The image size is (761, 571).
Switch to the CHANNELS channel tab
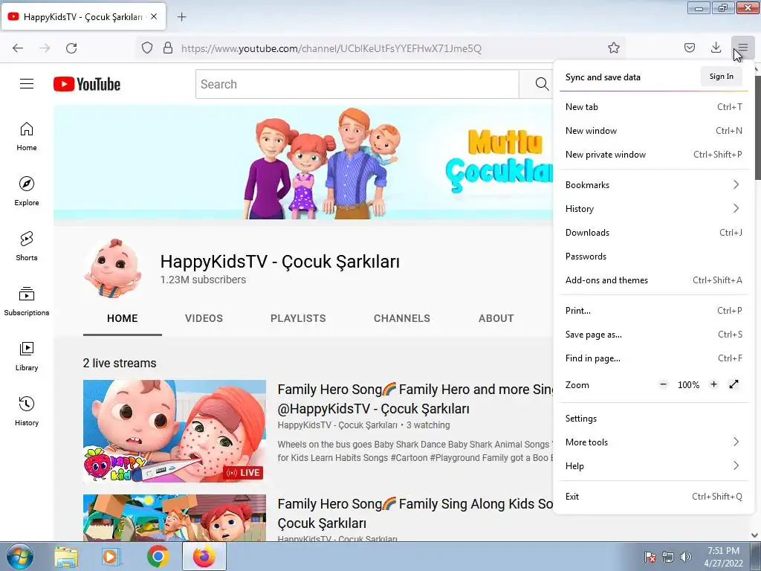pos(402,318)
